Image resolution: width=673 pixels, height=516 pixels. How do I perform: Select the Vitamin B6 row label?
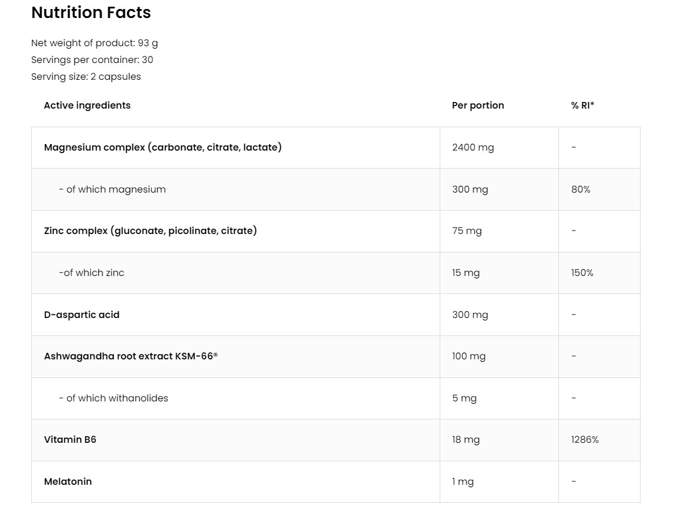(x=70, y=440)
